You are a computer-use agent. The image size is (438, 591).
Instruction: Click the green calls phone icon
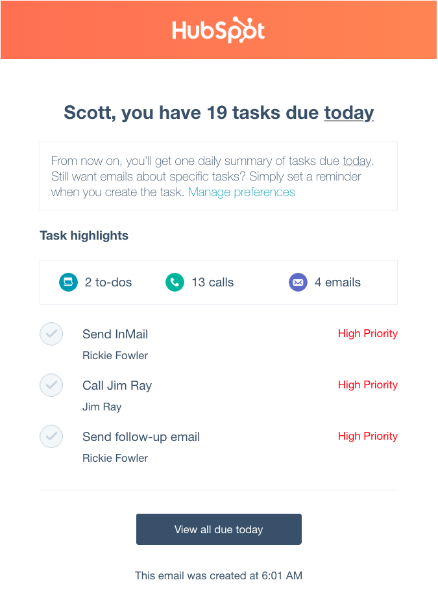pos(175,282)
